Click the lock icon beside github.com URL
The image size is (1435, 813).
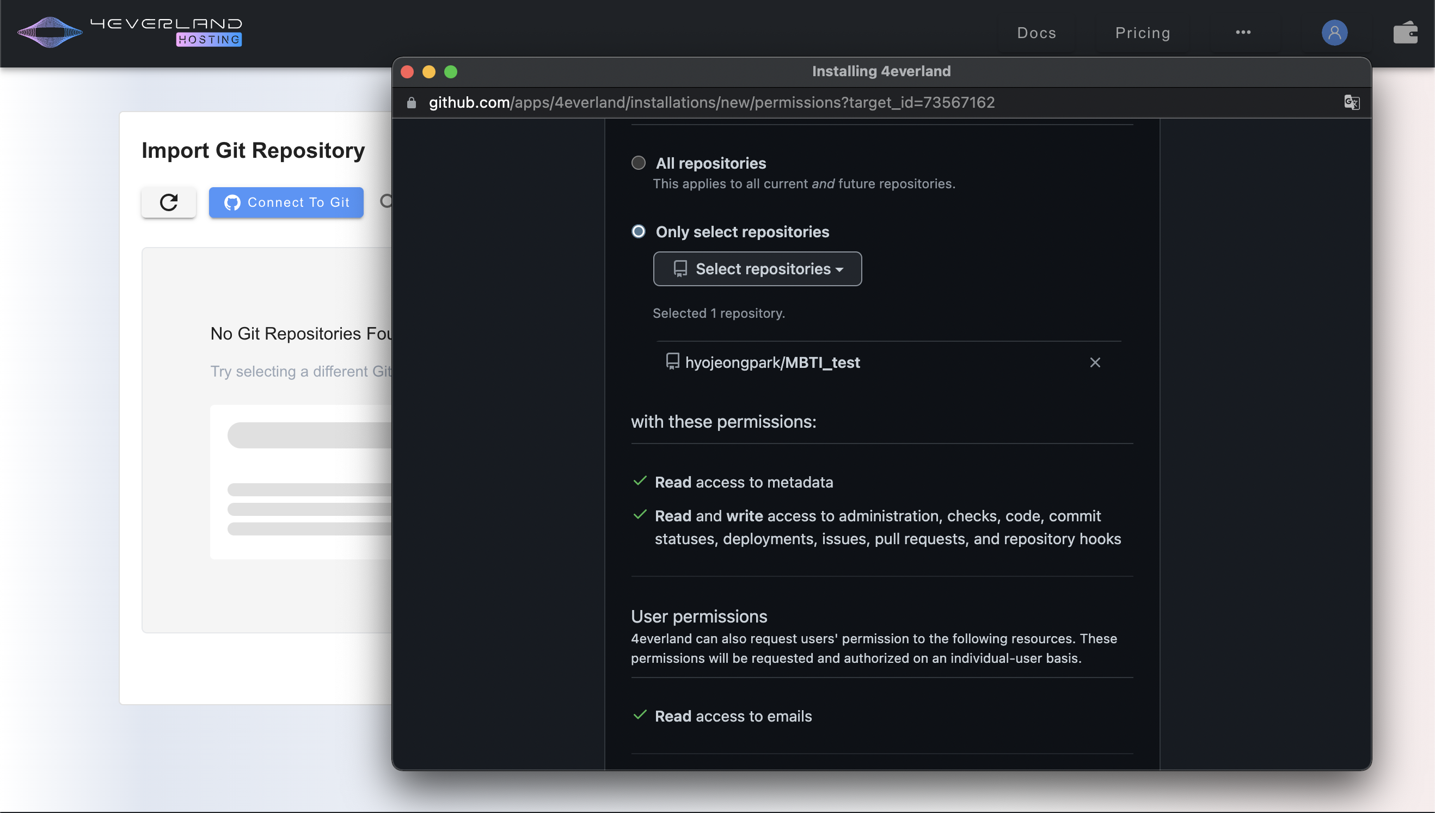(412, 103)
